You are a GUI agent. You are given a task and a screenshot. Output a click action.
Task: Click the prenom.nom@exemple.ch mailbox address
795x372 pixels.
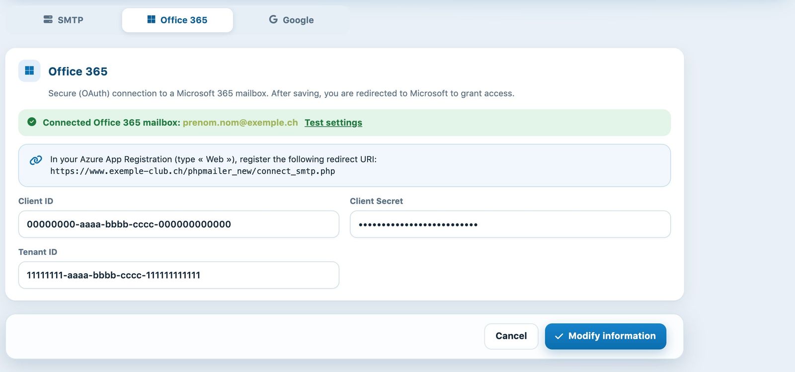[240, 123]
